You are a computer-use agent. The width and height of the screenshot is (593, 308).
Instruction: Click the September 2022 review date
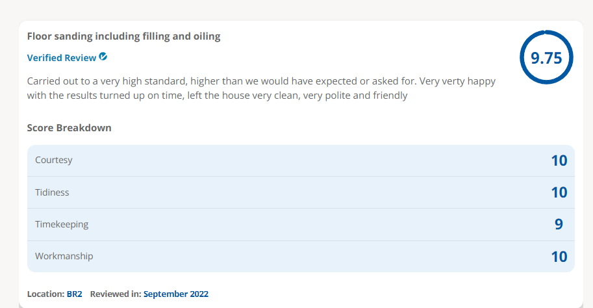point(176,294)
